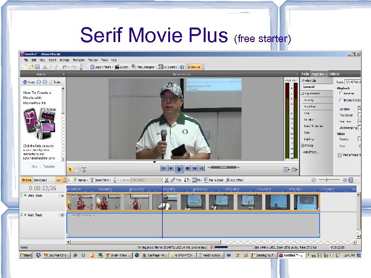Screen dimensions: 371x278
Task: Open the Insert menu
Action: point(52,60)
